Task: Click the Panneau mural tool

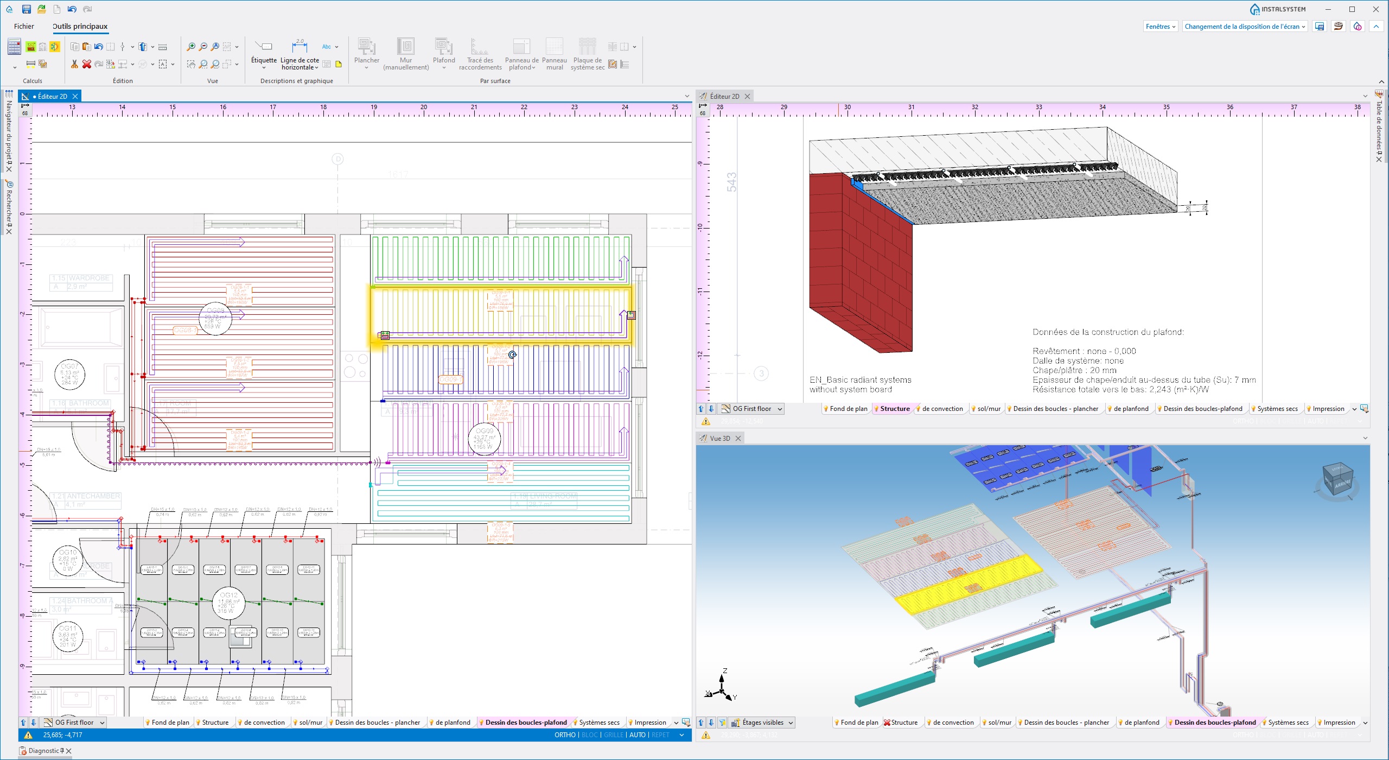Action: point(555,54)
